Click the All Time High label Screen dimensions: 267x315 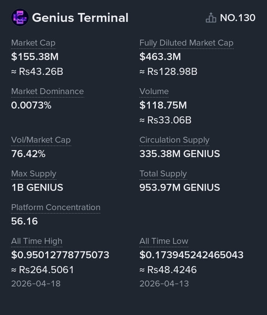click(x=37, y=241)
